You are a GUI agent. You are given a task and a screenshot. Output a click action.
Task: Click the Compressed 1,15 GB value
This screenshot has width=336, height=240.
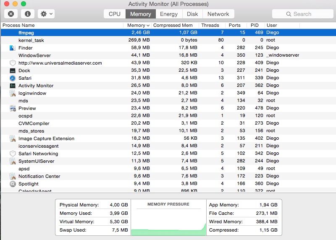268,230
